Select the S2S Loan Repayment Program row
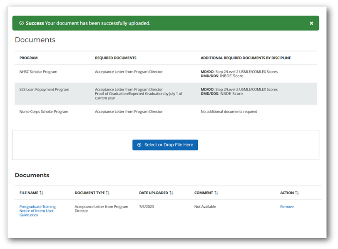This screenshot has width=338, height=249. click(x=44, y=90)
